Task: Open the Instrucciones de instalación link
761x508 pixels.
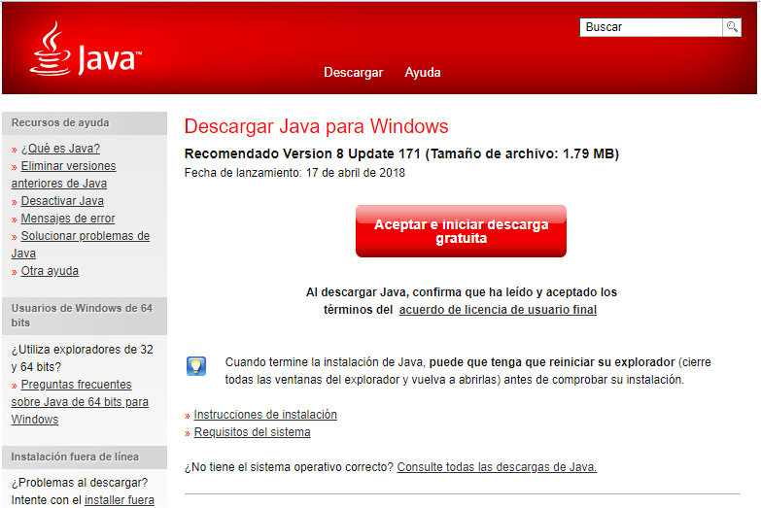Action: [x=265, y=415]
